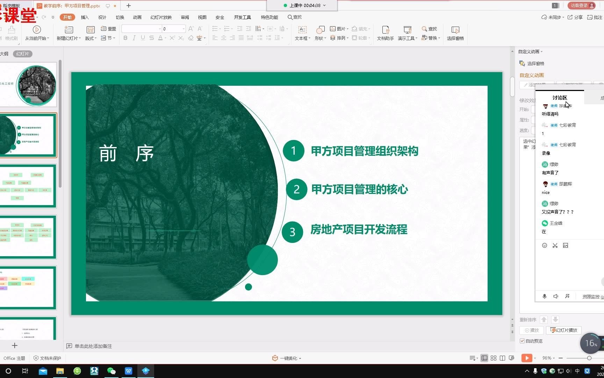
Task: Switch to the 插入 ribbon tab
Action: click(x=84, y=17)
